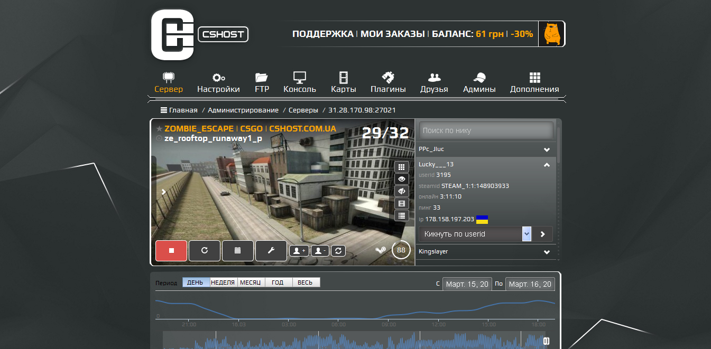Click the map name ze_rooftop_runaway1_p

coord(213,138)
